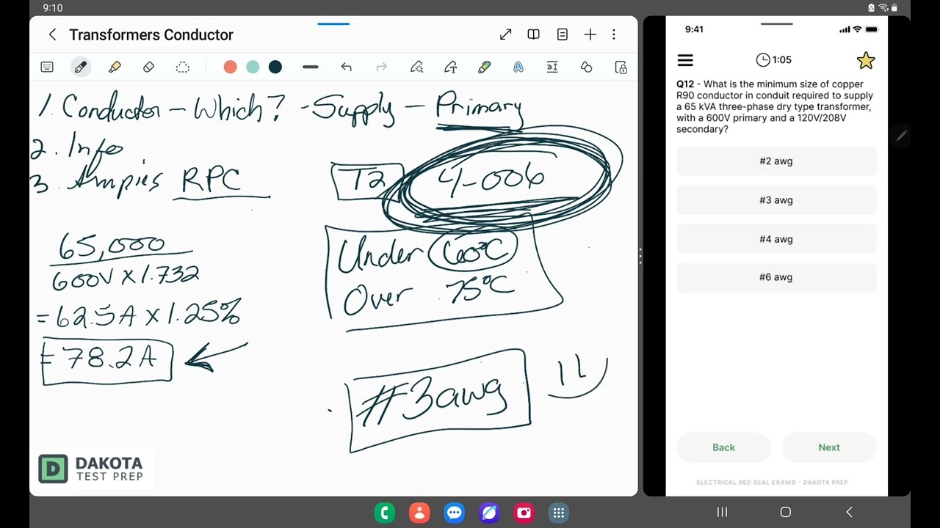
Task: Go back using the arrow beside Transformers Conductor
Action: (x=52, y=34)
